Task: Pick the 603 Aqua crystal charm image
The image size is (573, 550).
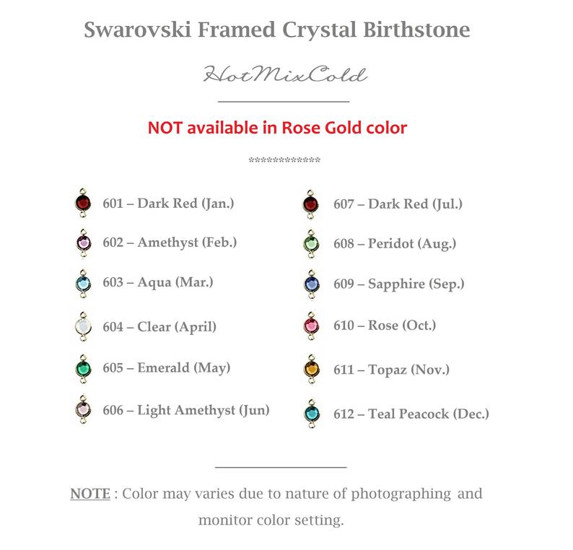Action: tap(82, 283)
